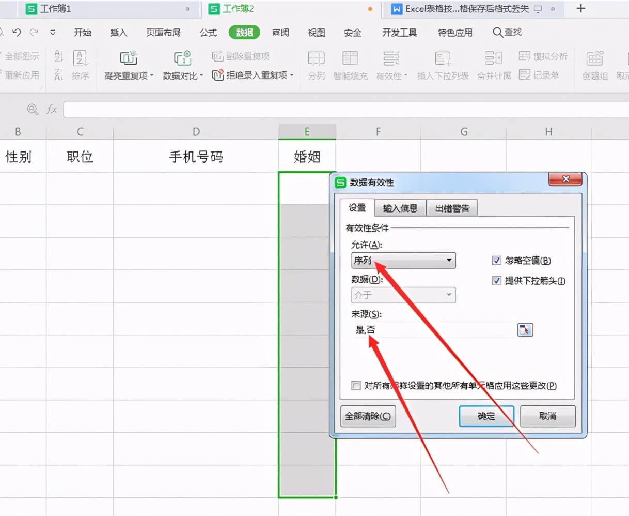This screenshot has height=516, width=629.
Task: Select column F header
Action: (x=379, y=131)
